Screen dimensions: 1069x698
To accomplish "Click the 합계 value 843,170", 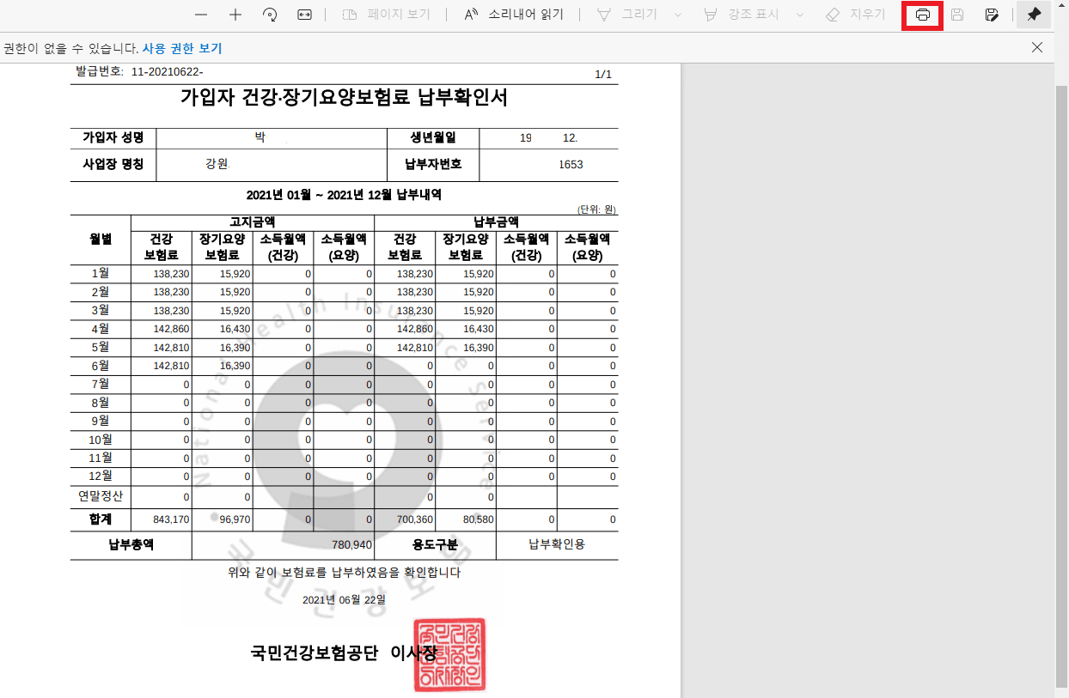I will coord(171,520).
